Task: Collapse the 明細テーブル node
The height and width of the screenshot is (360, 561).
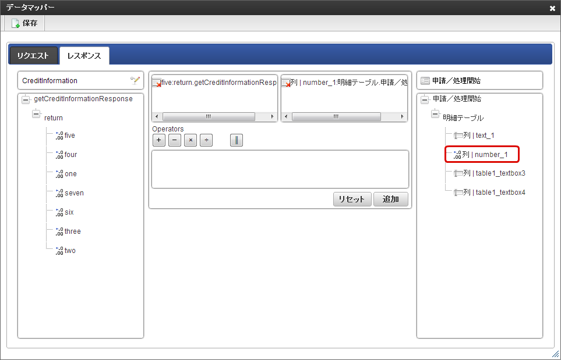Action: click(435, 115)
